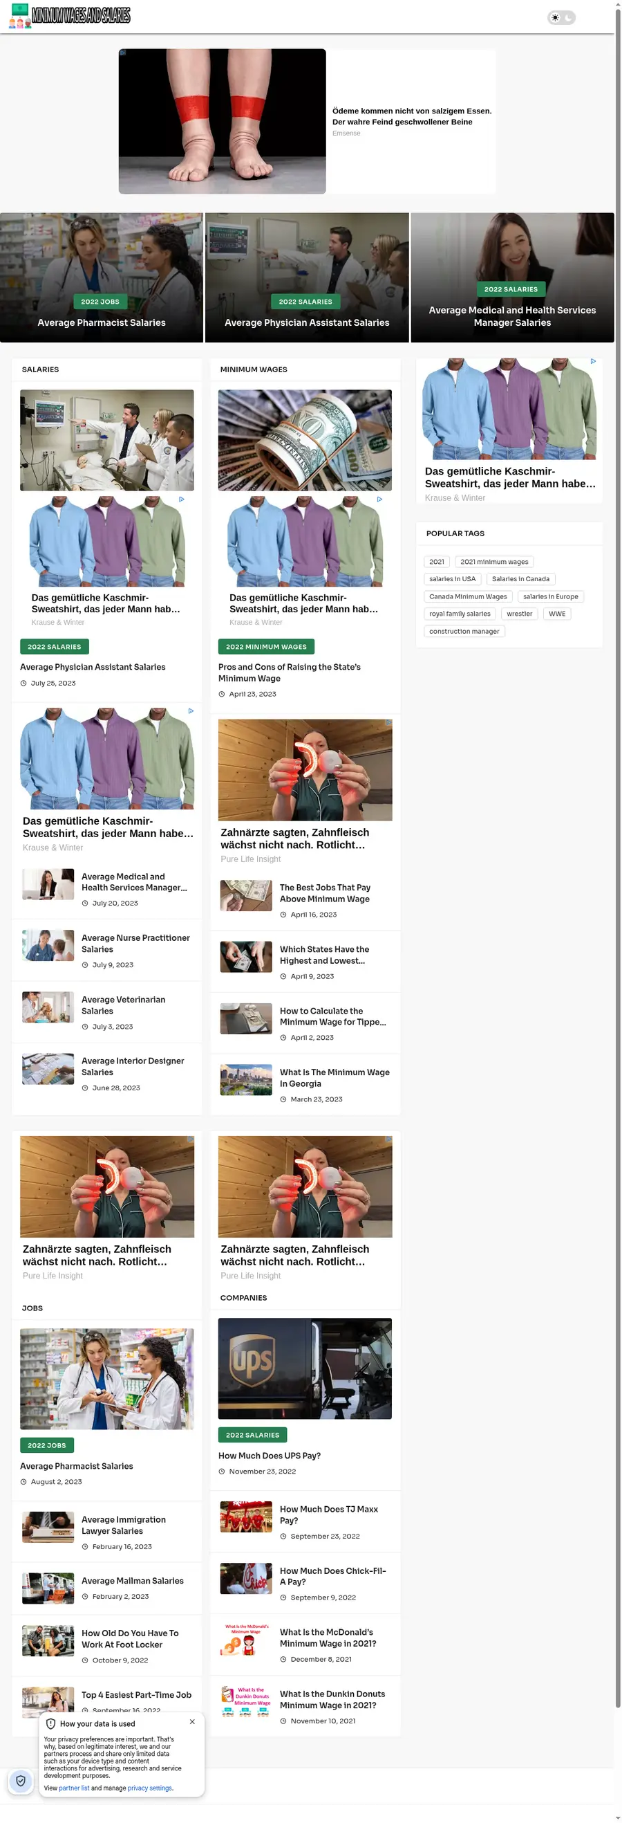The width and height of the screenshot is (622, 1823).
Task: Click the Chick-Fil-A article thumbnail
Action: coord(246,1578)
